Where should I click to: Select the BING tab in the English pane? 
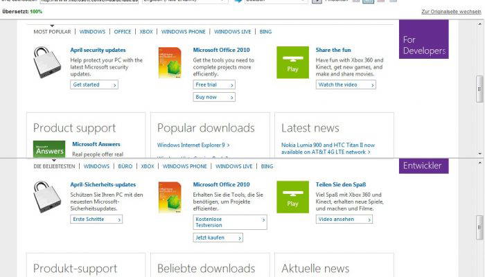tap(265, 32)
